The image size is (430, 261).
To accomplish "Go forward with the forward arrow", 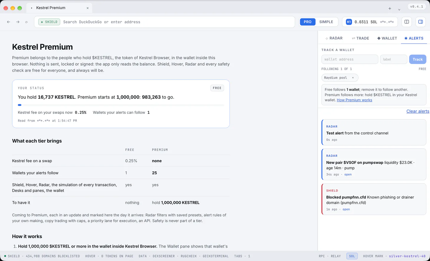I will pyautogui.click(x=18, y=22).
